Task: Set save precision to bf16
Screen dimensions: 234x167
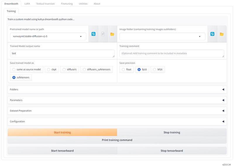Action: pyautogui.click(x=158, y=69)
